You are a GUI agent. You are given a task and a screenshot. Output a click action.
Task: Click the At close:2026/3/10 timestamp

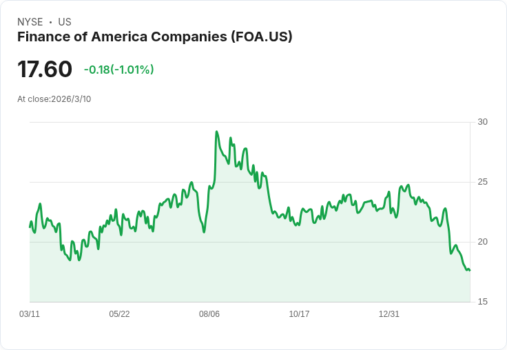(54, 99)
